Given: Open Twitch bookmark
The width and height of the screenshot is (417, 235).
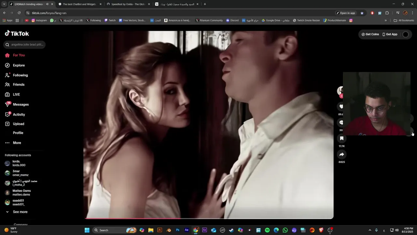Looking at the screenshot, I should [x=110, y=20].
